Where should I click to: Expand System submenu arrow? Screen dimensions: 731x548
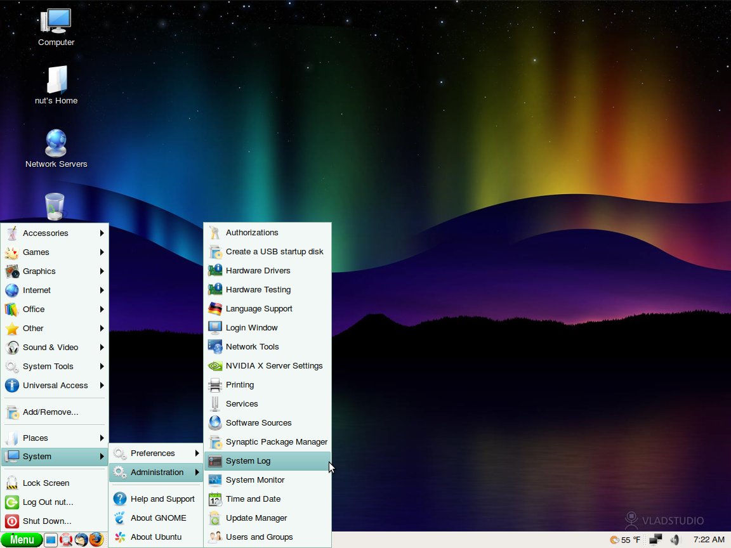[x=102, y=457]
